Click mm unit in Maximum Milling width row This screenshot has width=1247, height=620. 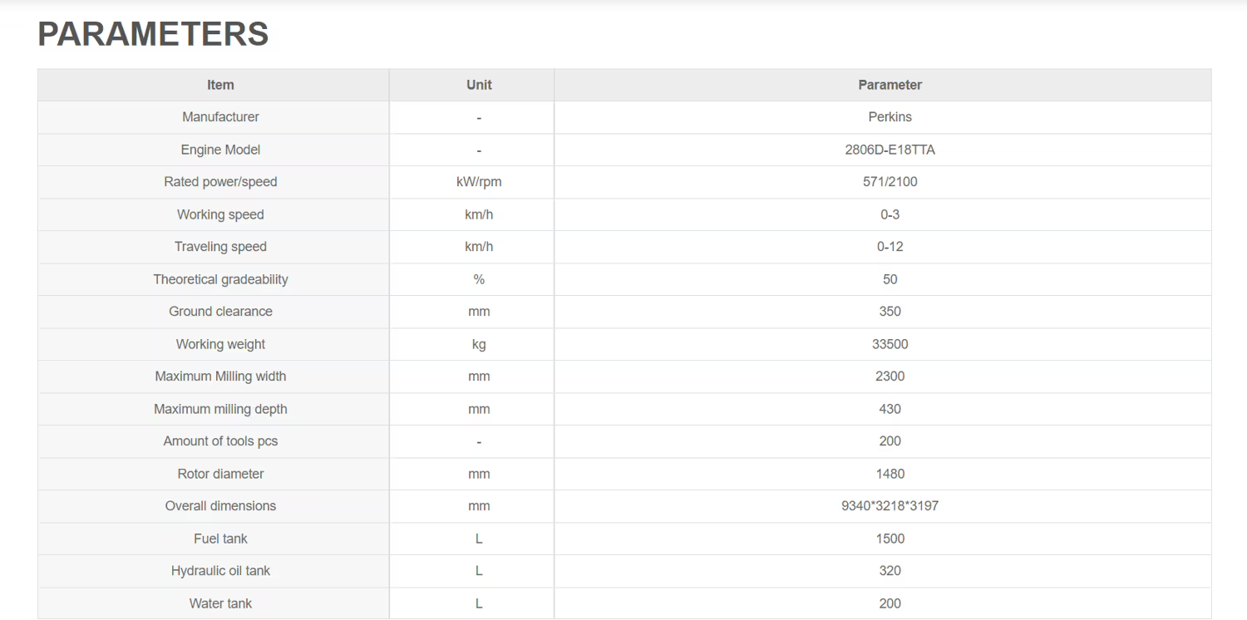point(479,376)
